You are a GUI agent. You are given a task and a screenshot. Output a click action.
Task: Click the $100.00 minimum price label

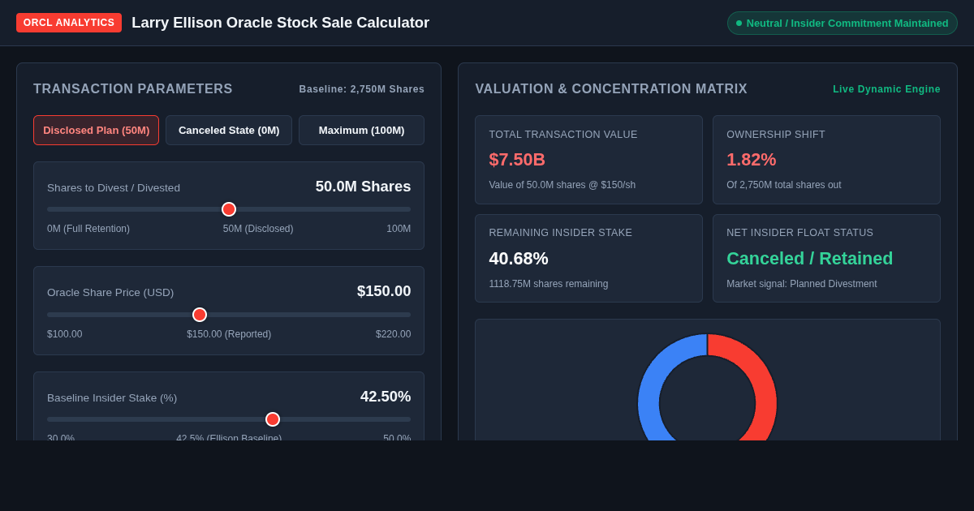point(65,334)
